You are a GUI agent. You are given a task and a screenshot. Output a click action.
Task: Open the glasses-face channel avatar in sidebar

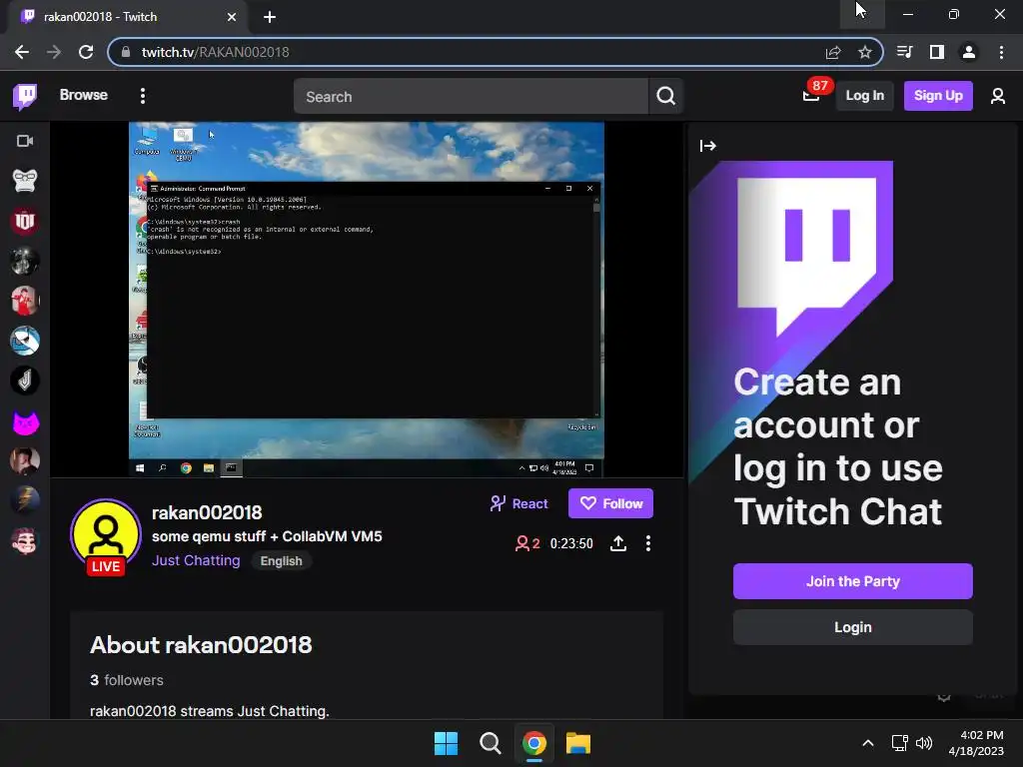(25, 181)
